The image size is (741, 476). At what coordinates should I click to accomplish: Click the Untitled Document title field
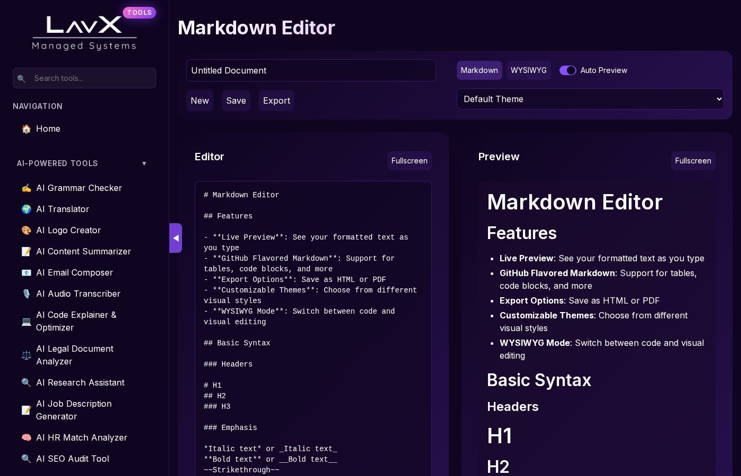(311, 70)
